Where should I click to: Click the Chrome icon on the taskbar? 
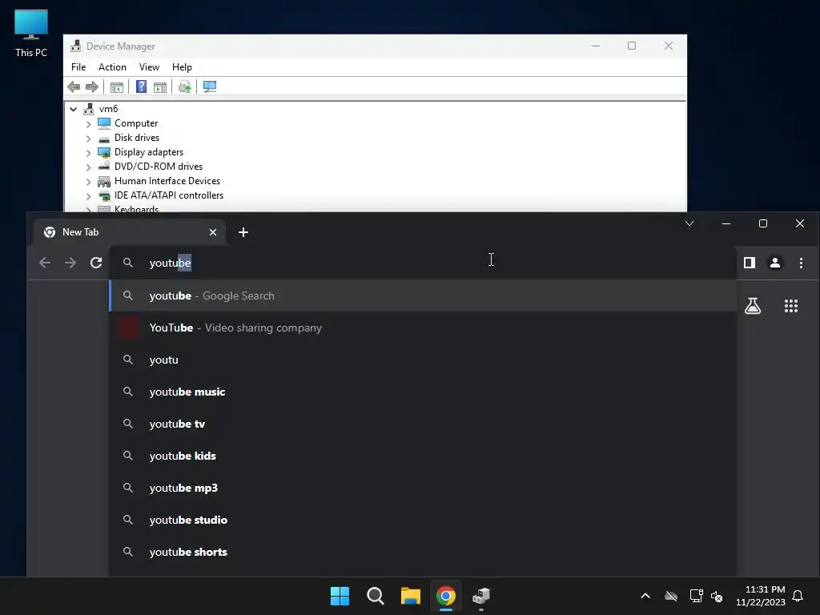coord(446,596)
